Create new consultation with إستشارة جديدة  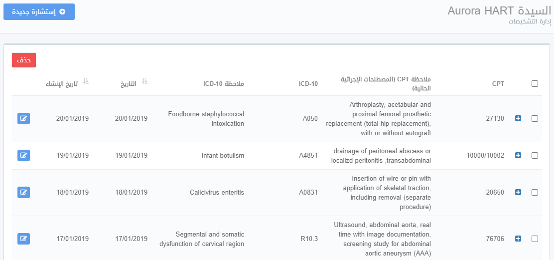coord(39,11)
